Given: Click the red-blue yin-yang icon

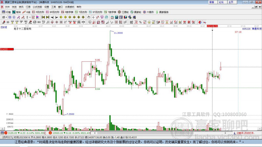Looking at the screenshot, I should coord(200,22).
